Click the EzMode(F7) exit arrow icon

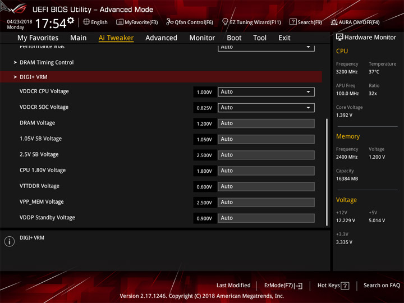(x=299, y=286)
